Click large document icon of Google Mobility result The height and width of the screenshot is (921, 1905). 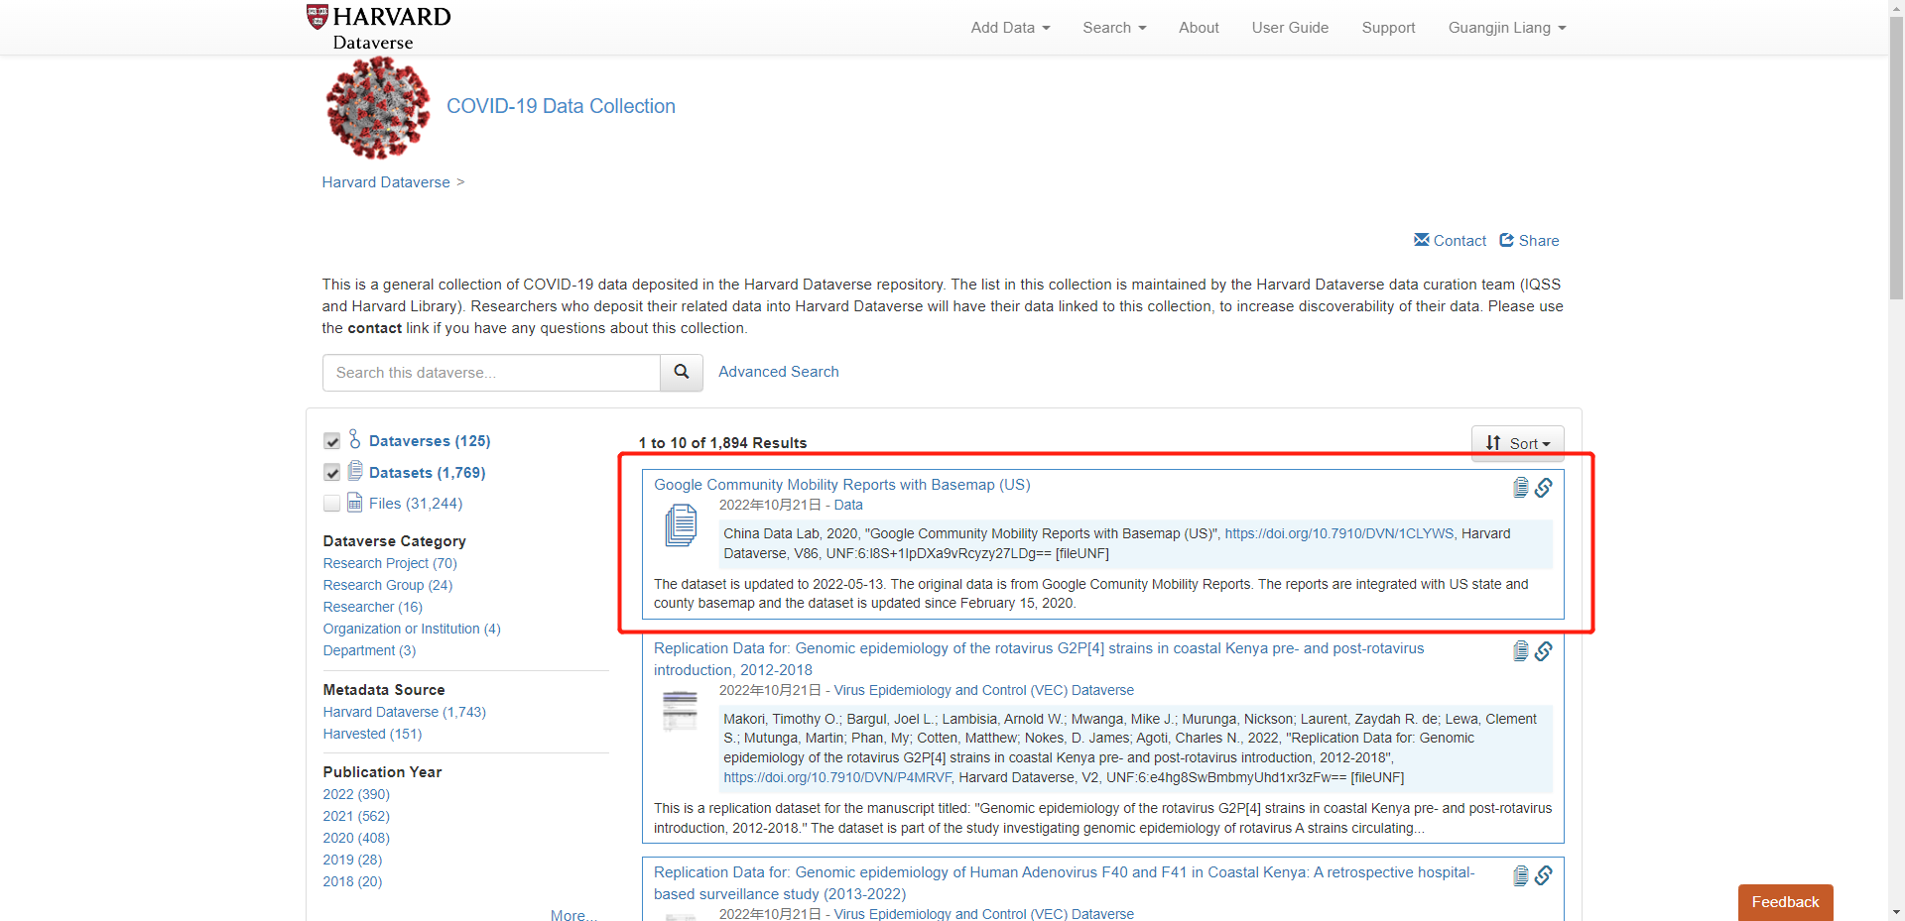(x=681, y=525)
